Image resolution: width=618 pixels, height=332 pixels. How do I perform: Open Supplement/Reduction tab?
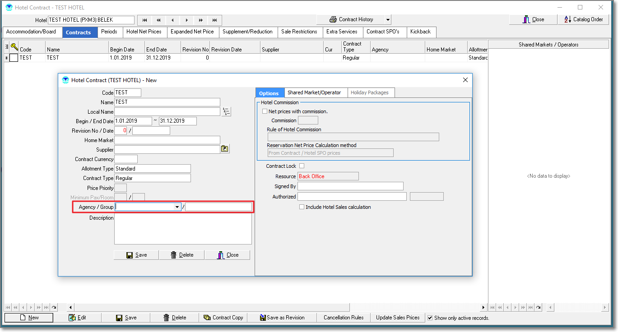248,32
